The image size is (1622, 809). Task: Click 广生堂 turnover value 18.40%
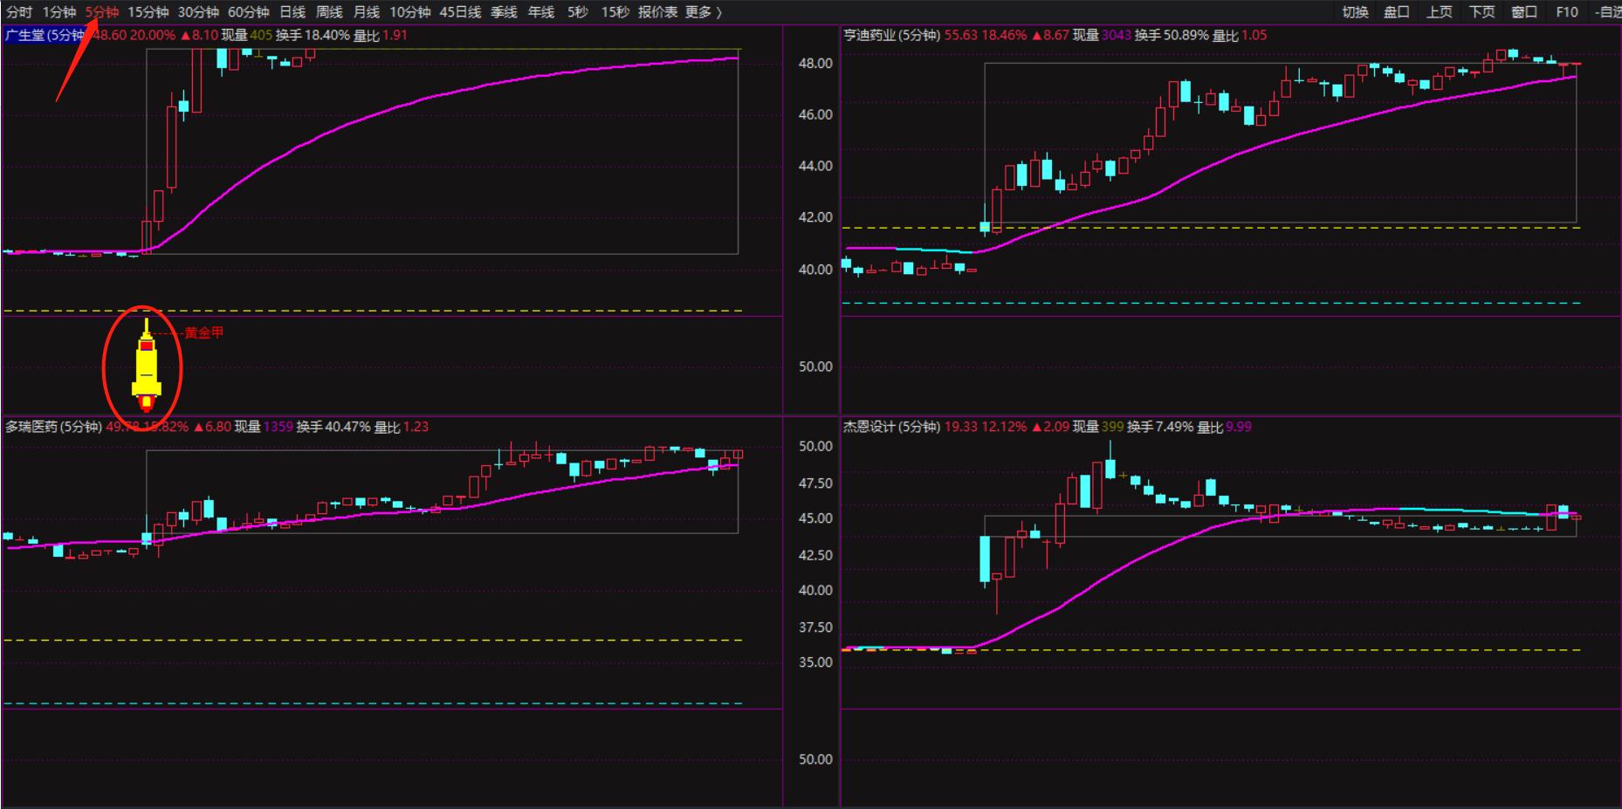pos(327,35)
